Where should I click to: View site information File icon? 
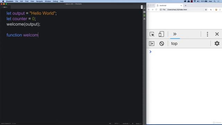163,10
